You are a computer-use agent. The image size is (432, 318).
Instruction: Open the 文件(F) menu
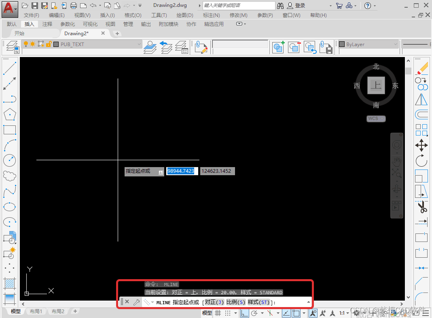pyautogui.click(x=31, y=15)
